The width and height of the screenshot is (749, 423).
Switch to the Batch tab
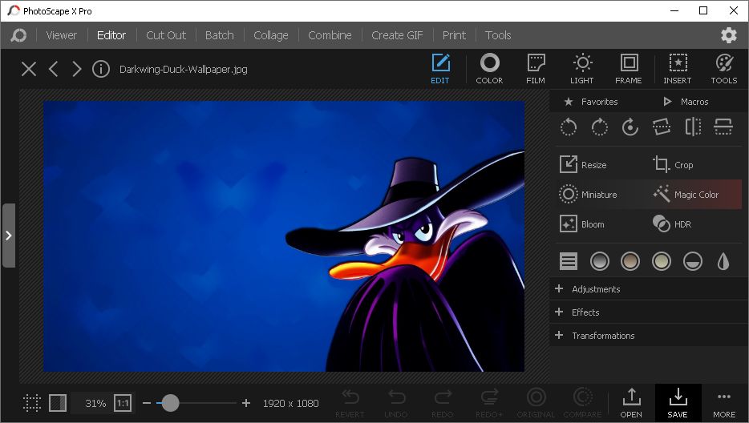219,35
